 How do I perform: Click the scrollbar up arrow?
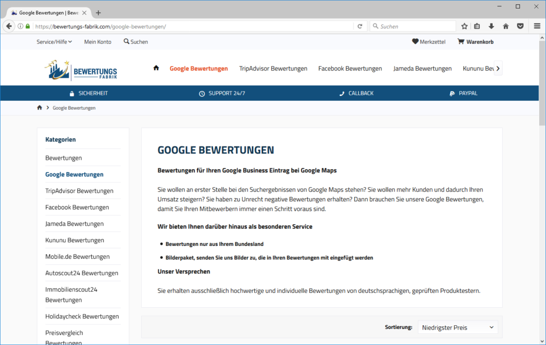pyautogui.click(x=542, y=38)
